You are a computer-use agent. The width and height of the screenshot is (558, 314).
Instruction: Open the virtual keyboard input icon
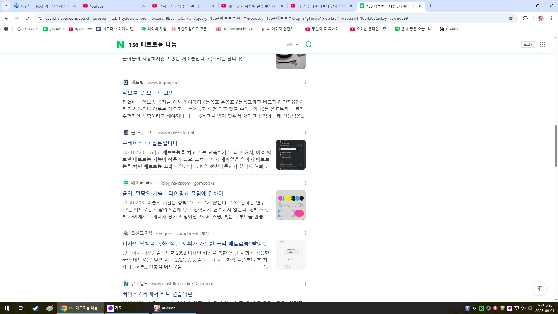(x=289, y=44)
